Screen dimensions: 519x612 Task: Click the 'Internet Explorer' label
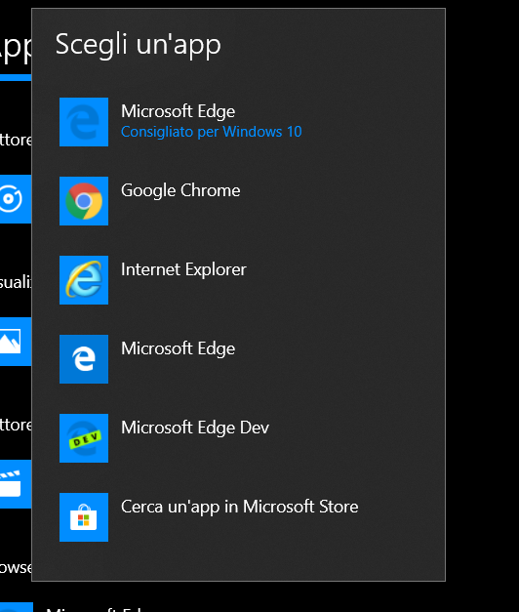[x=183, y=269]
